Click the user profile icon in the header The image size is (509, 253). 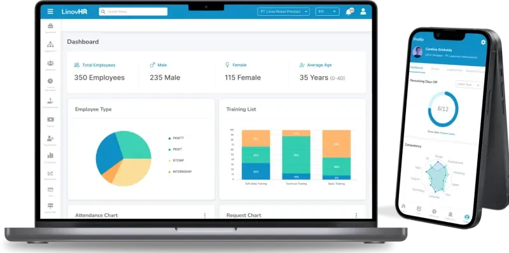363,11
